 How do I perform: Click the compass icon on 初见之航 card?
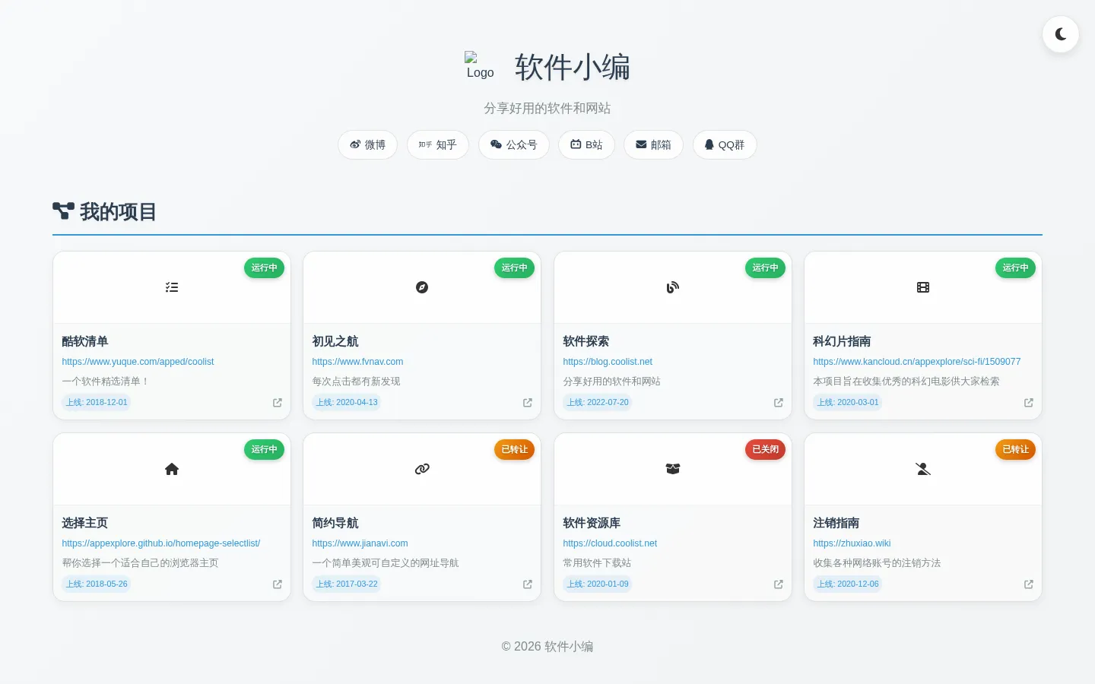[x=422, y=287]
